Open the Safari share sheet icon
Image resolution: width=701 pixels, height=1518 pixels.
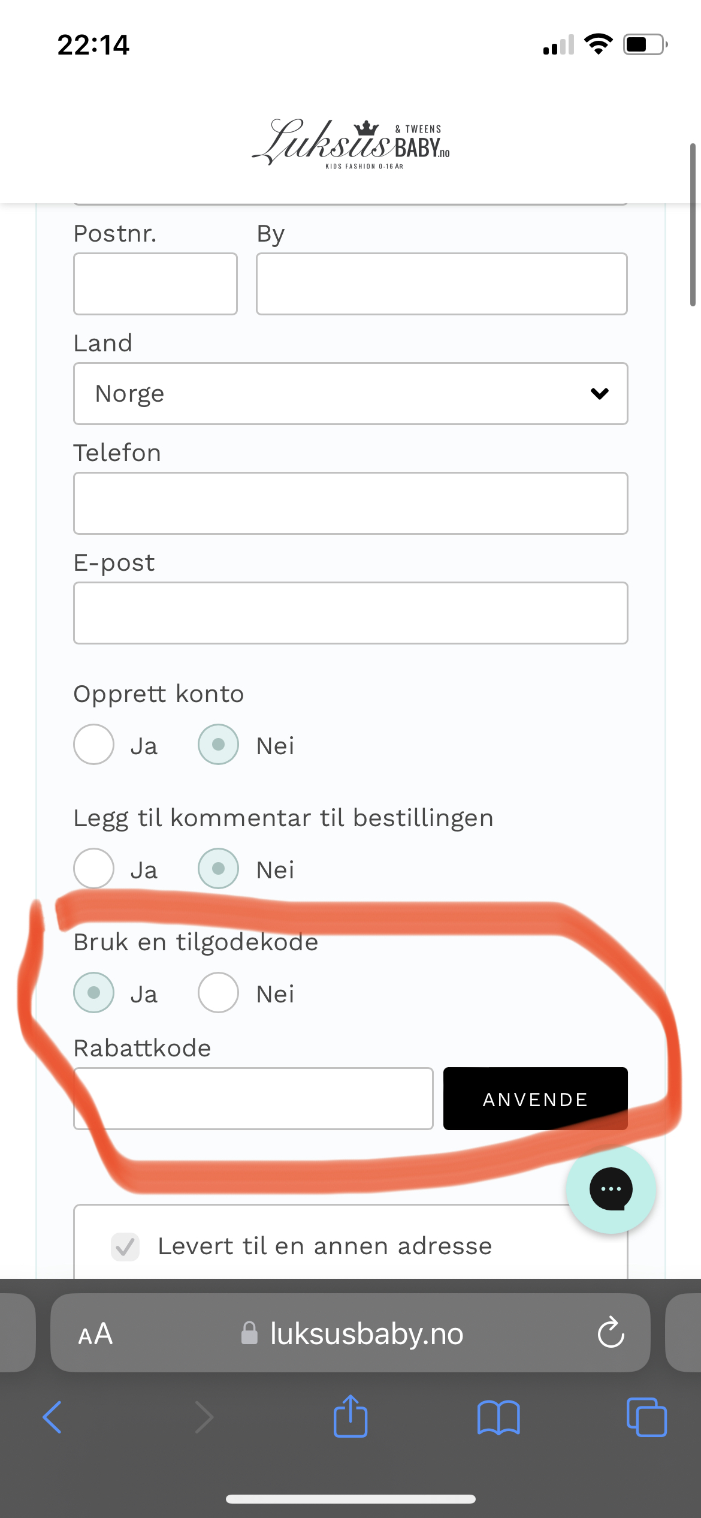(x=350, y=1415)
